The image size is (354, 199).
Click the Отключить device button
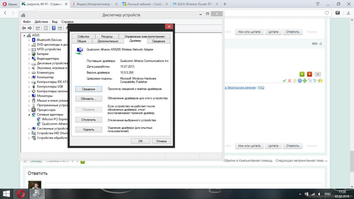coord(88,120)
